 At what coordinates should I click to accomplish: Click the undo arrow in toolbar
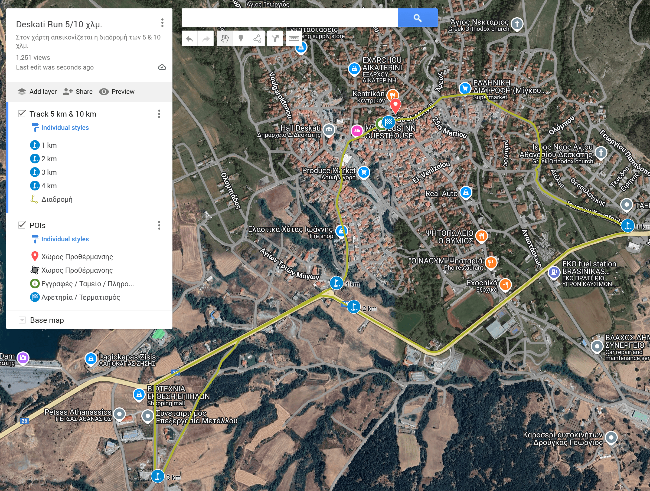190,39
